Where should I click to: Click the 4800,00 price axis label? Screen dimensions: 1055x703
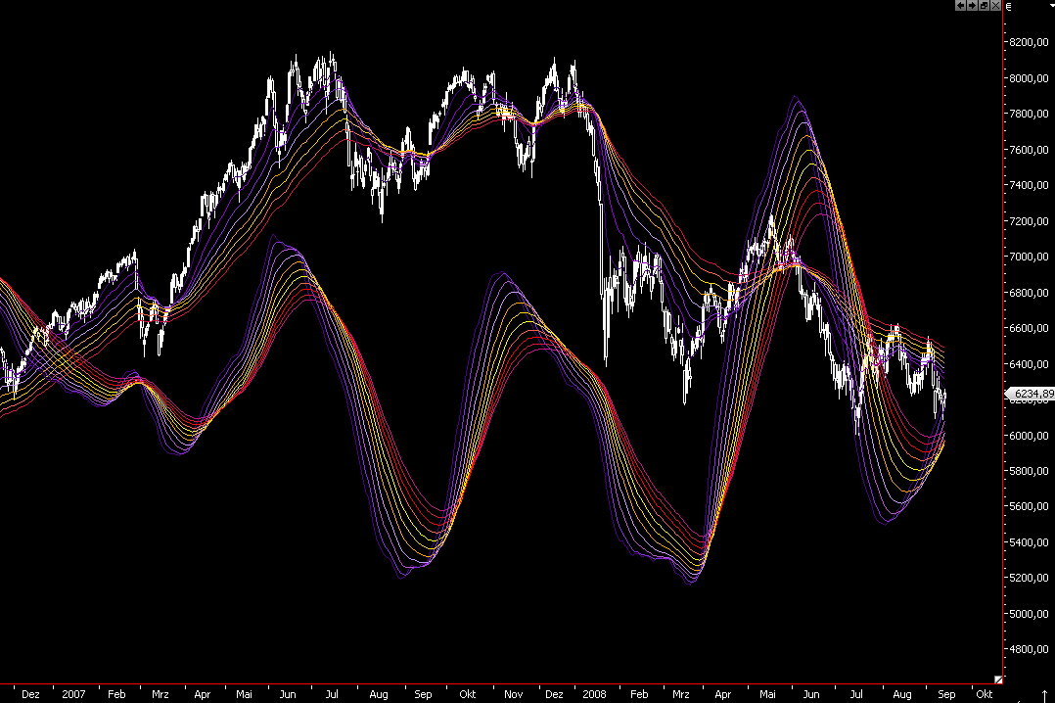coord(1029,650)
